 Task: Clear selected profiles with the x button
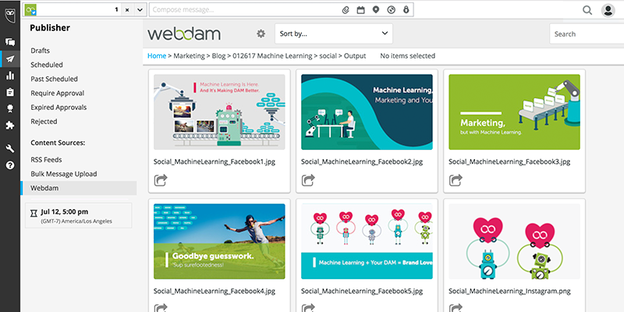(x=127, y=10)
